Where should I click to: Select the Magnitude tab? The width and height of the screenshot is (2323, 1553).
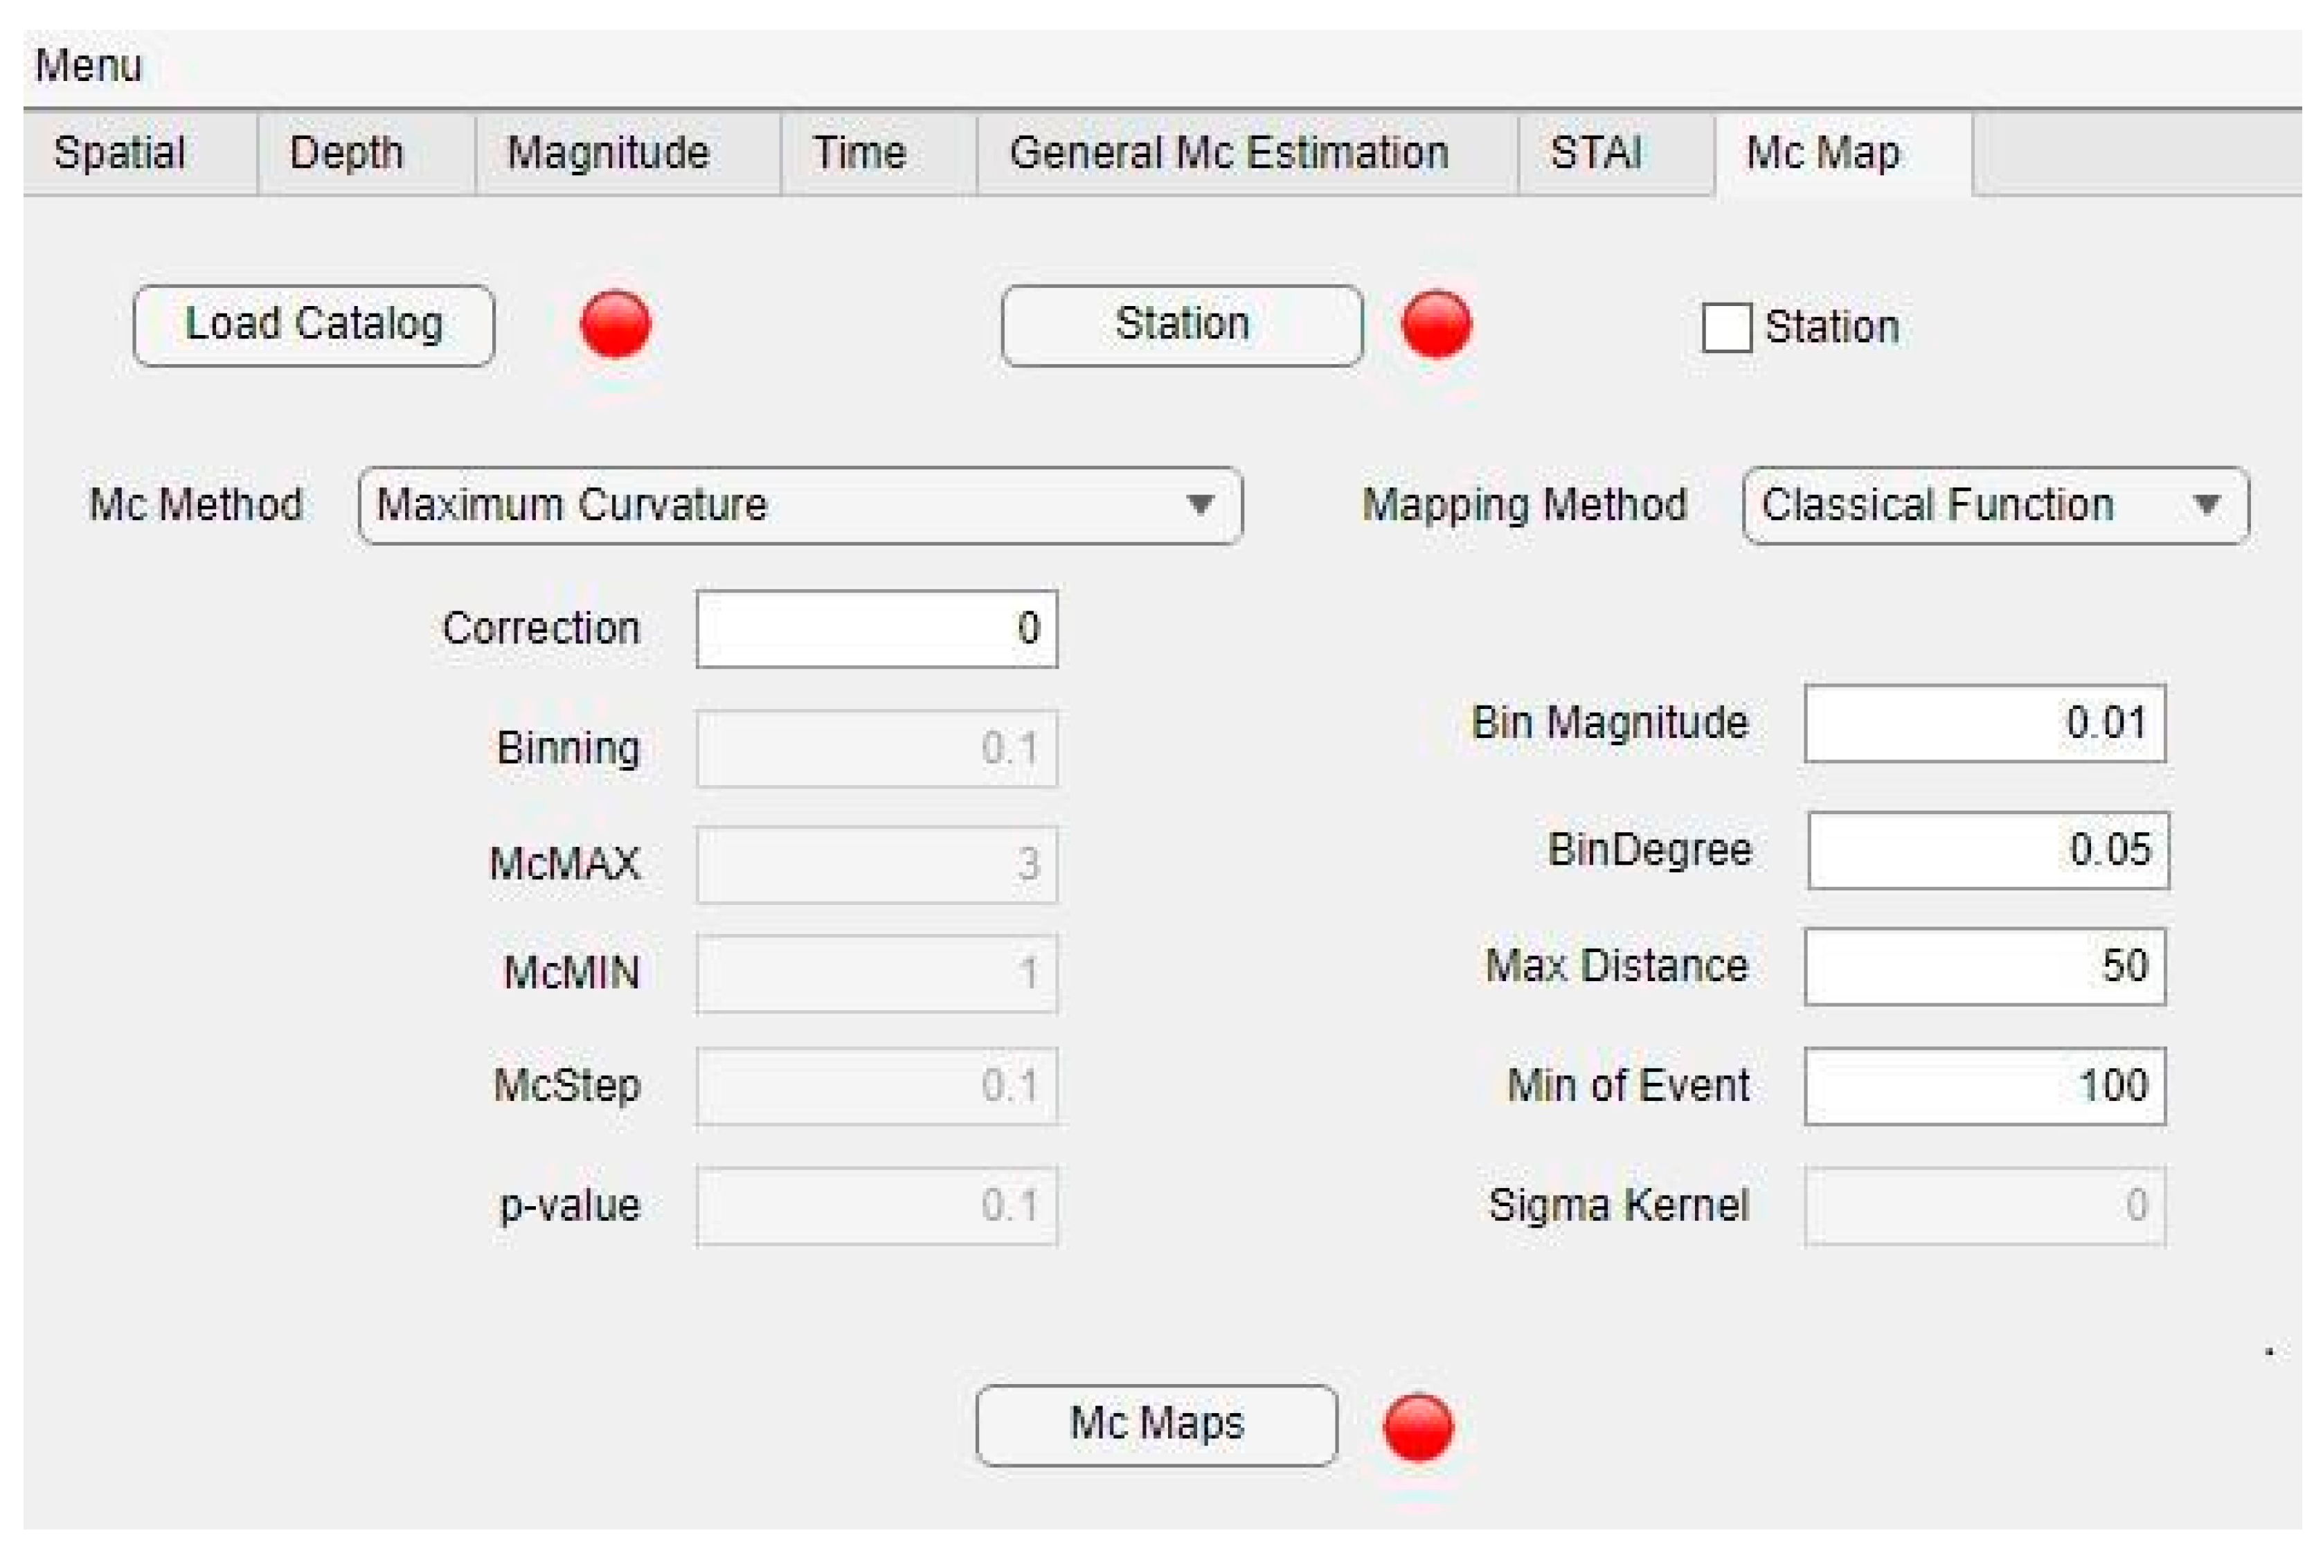point(608,154)
